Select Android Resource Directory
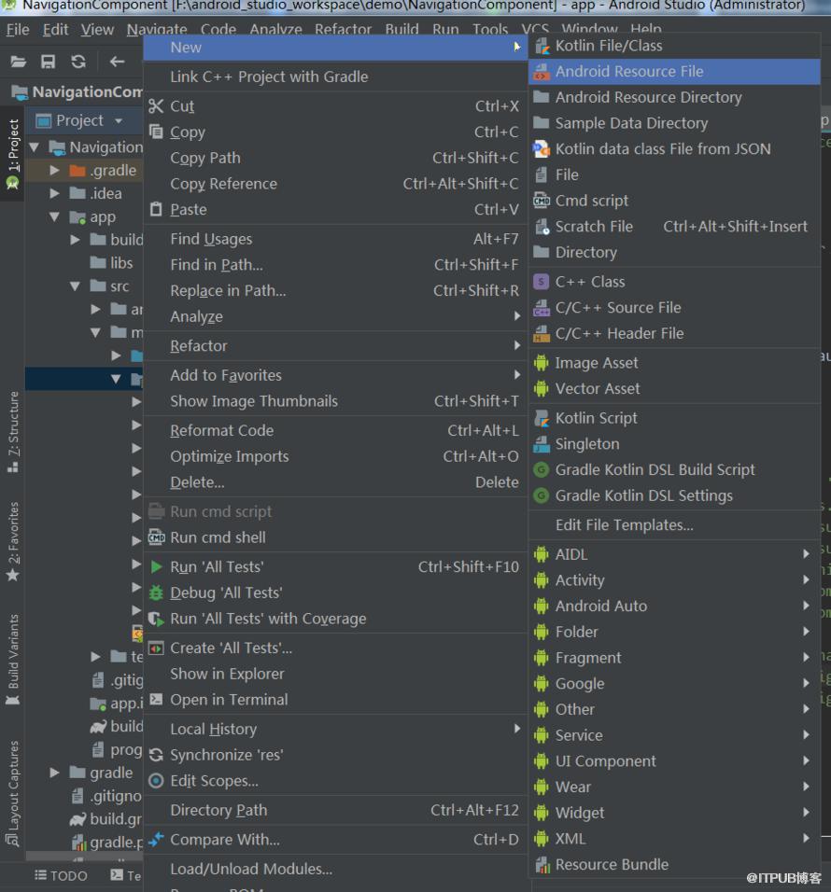The width and height of the screenshot is (831, 892). pyautogui.click(x=674, y=97)
